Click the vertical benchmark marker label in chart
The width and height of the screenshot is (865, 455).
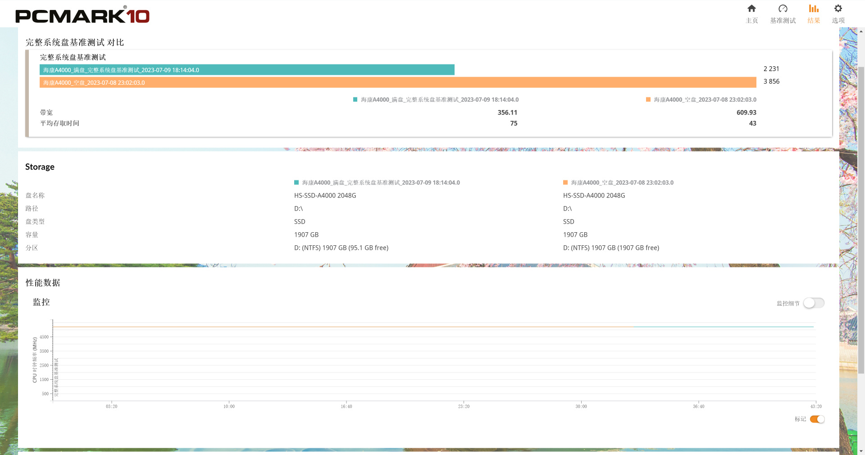(56, 377)
